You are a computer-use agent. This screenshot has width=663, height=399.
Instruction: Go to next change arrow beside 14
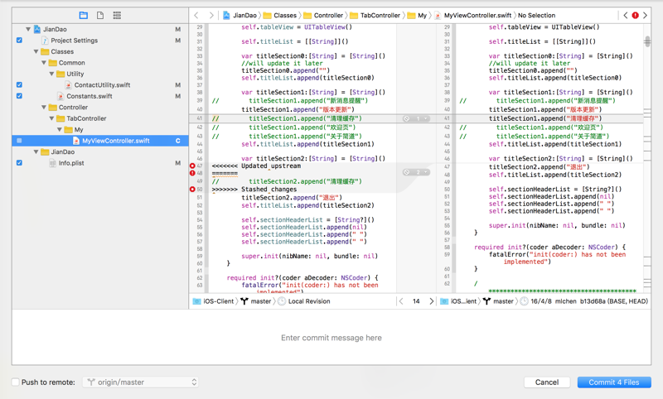(431, 301)
